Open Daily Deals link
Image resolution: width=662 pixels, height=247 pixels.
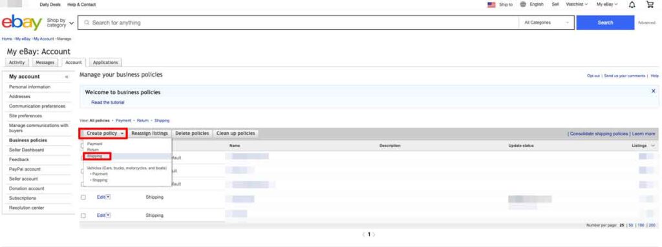[50, 5]
